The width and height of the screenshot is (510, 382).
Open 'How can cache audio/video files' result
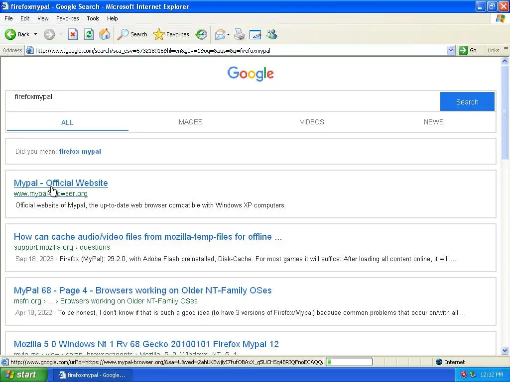click(x=147, y=236)
